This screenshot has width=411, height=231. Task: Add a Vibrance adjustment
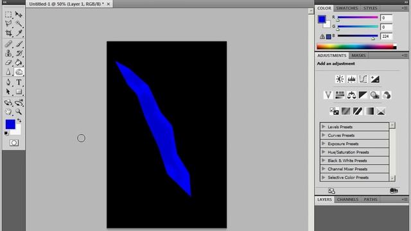328,95
